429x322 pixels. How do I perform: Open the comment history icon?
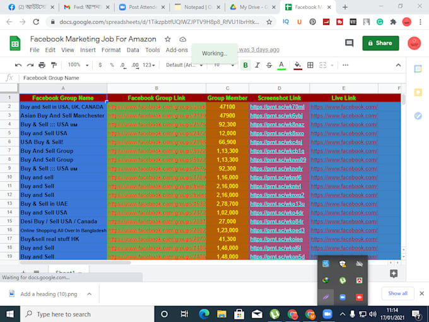click(x=349, y=43)
